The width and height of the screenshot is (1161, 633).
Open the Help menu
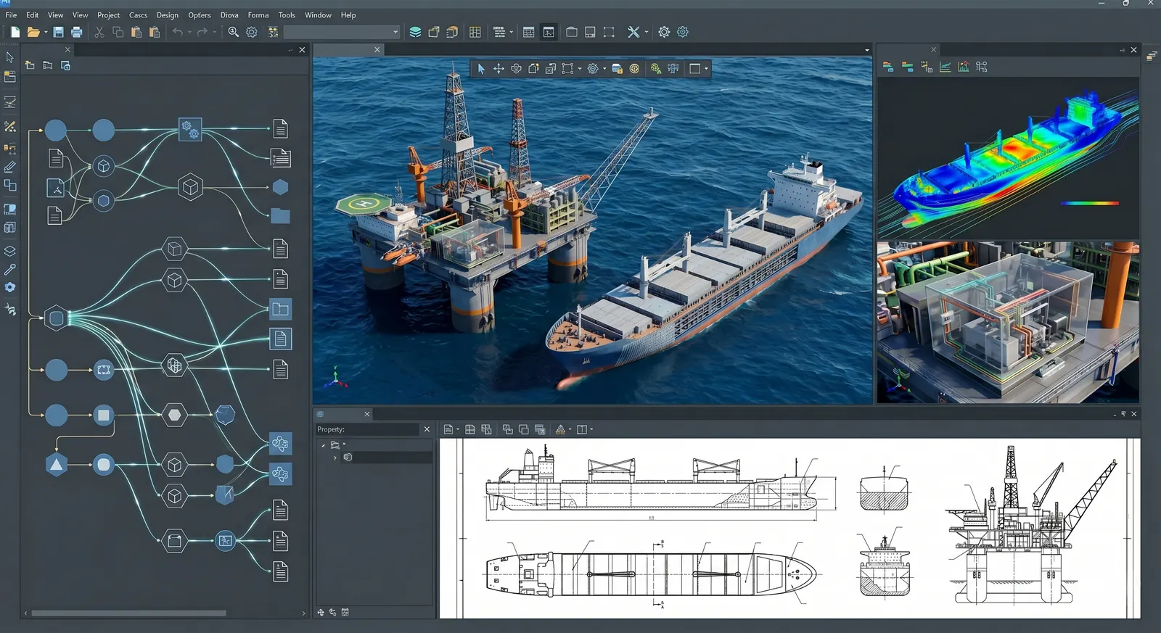pos(348,15)
